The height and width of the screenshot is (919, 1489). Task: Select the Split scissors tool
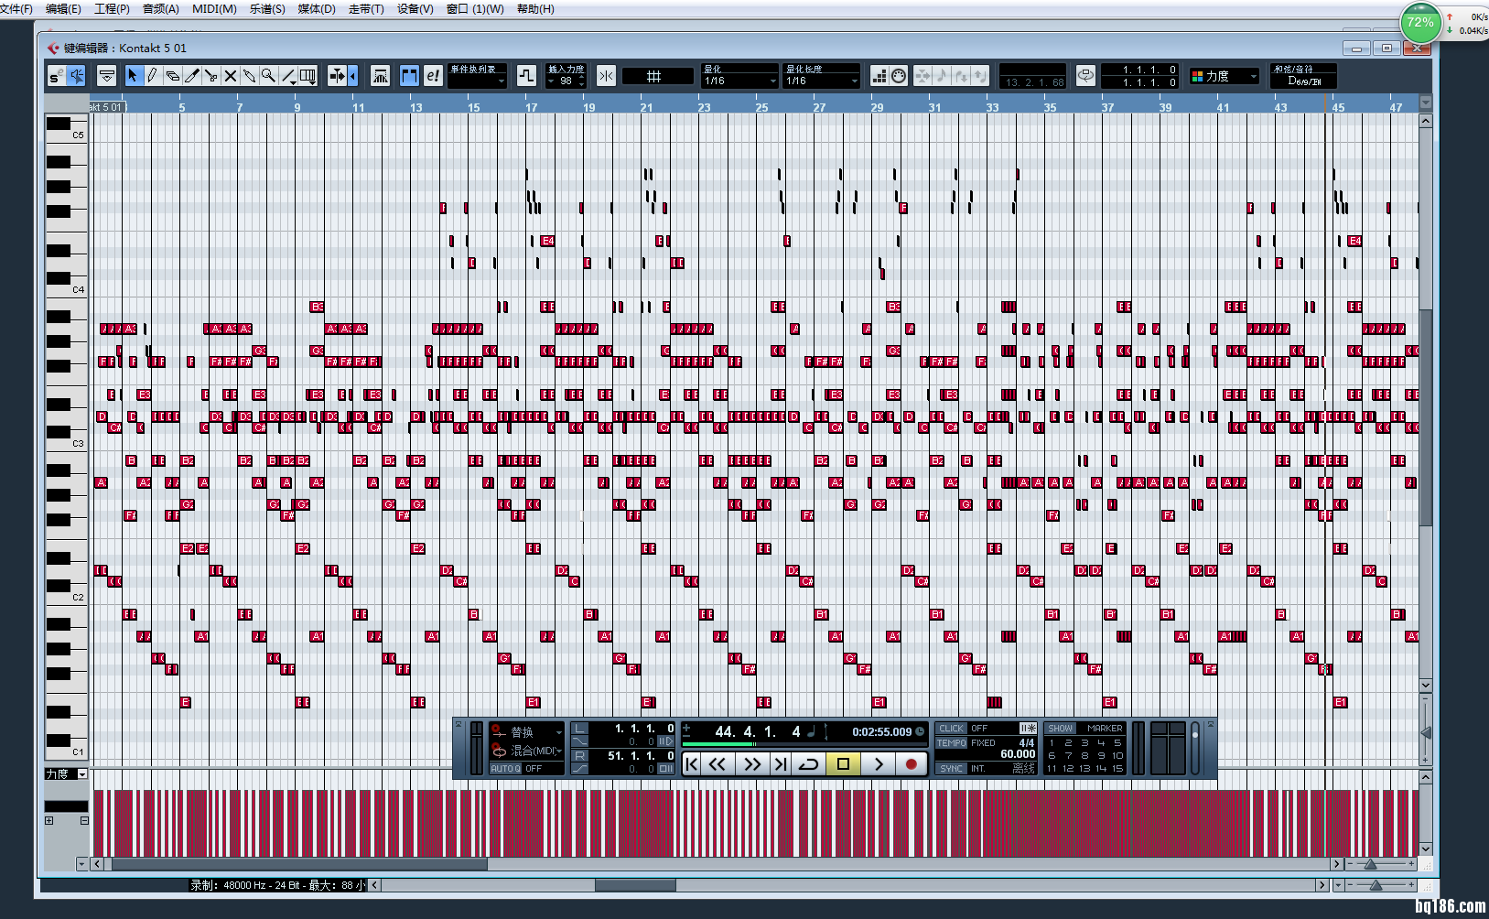[x=210, y=76]
